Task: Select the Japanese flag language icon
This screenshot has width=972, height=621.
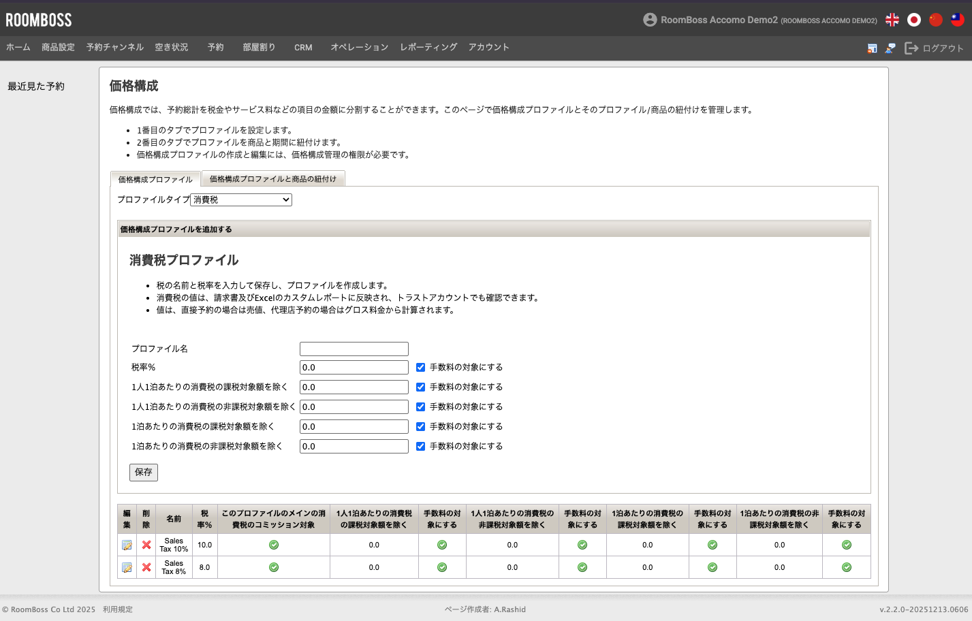Action: point(914,20)
